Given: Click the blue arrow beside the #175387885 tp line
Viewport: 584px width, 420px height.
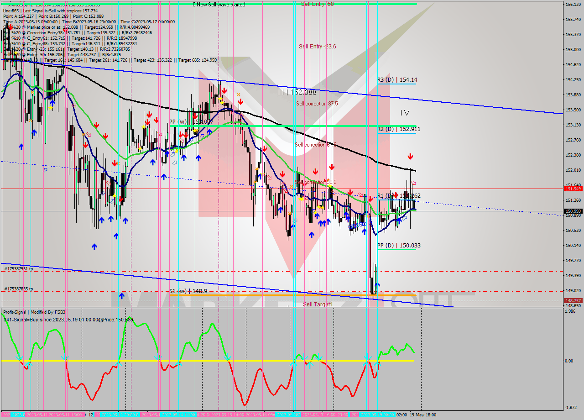Looking at the screenshot, I should pos(122,295).
